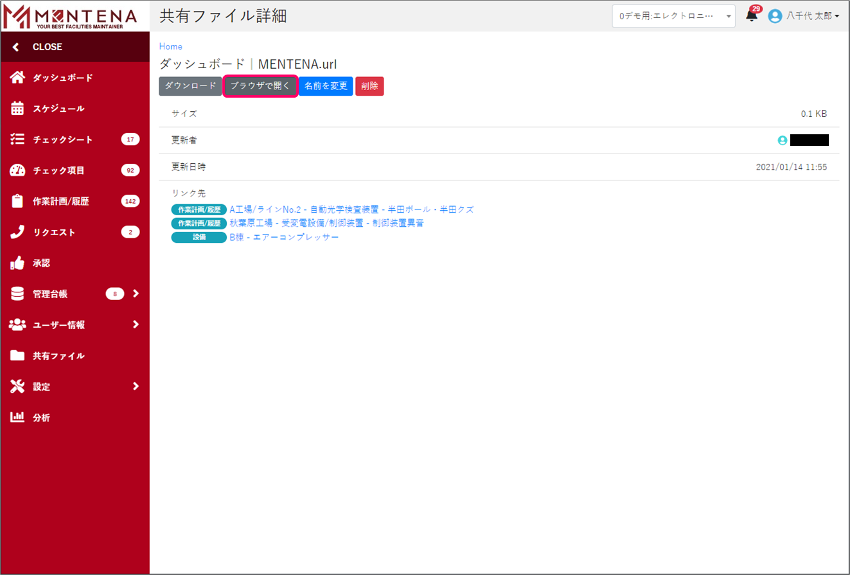Click the approval thumbs-up icon

pos(18,263)
